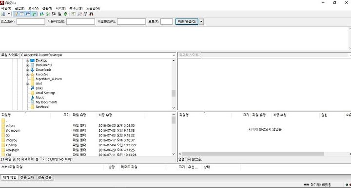Refresh the file and folder lists
Screen dimensions: 351x188
(41, 14)
